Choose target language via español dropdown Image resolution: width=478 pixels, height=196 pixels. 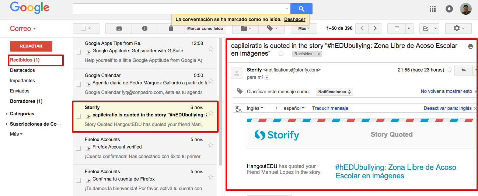click(x=294, y=108)
